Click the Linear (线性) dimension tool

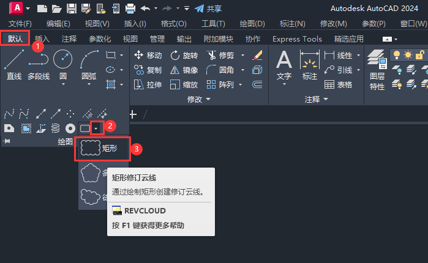point(339,55)
